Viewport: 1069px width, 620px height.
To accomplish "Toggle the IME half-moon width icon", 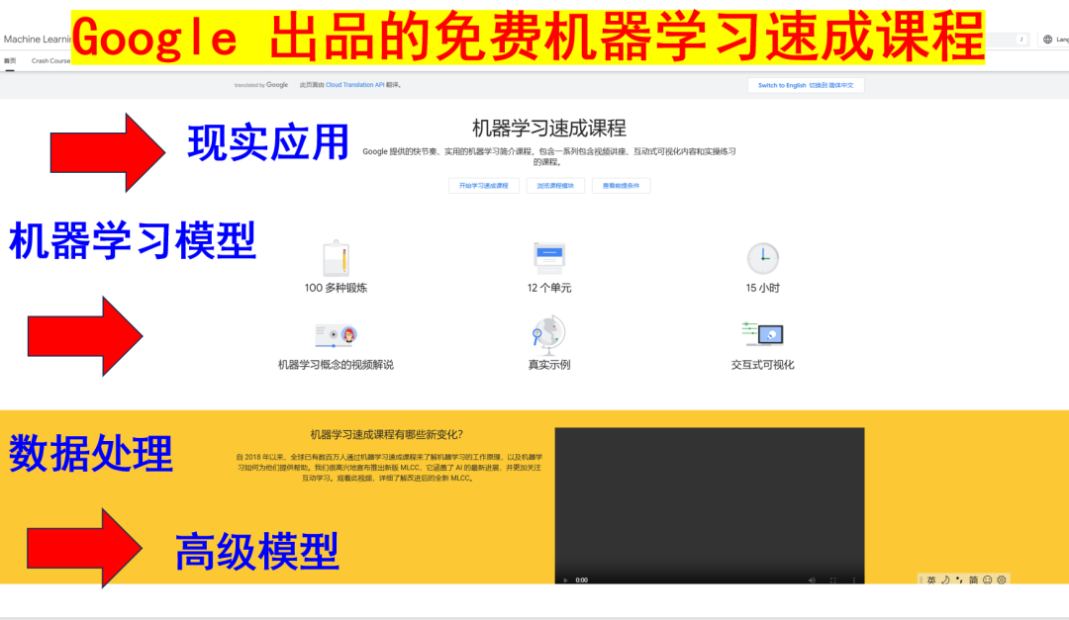I will pos(945,580).
